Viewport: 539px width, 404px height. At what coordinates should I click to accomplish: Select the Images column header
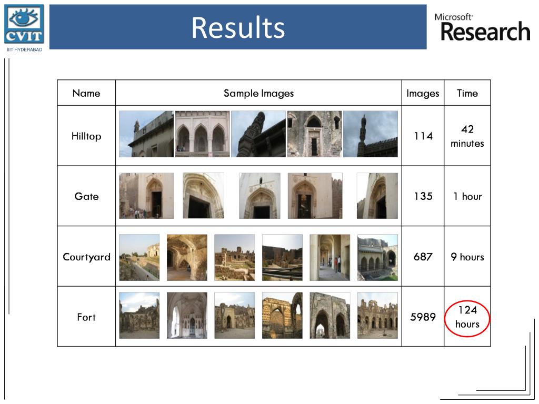[x=423, y=94]
